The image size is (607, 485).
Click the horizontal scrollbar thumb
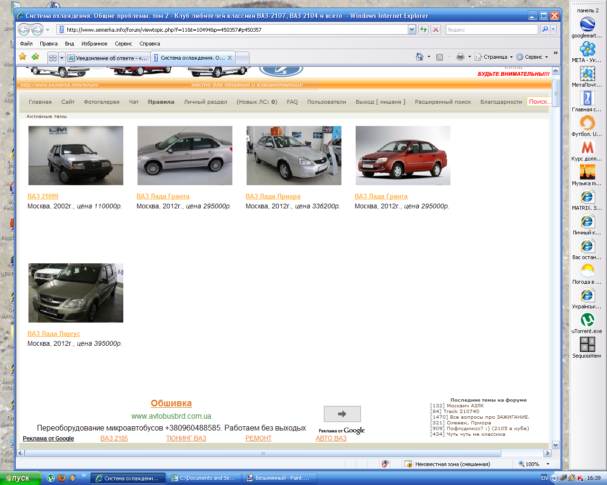[263, 453]
